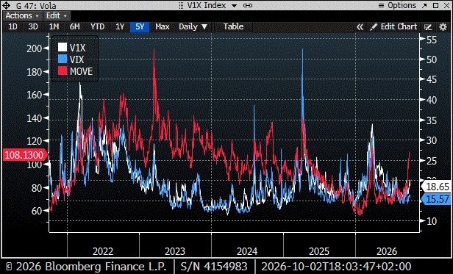
Task: Click the blue VIX legend swatch
Action: coord(63,60)
